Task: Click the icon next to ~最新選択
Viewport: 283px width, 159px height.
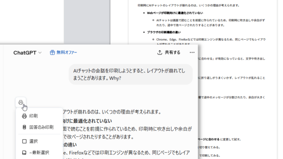Action: 24,153
